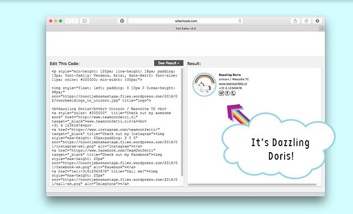Click the Facebook icon in signature
The width and height of the screenshot is (353, 214).
pos(227,93)
